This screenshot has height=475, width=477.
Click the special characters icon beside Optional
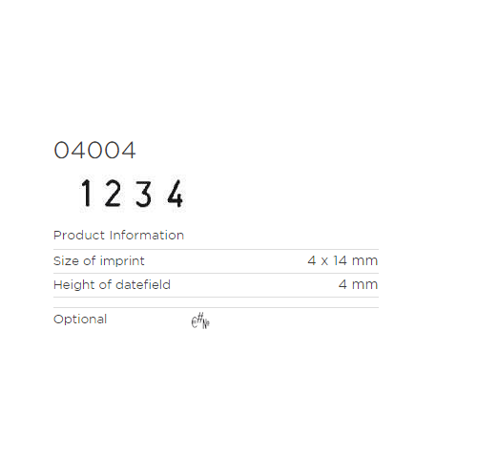(x=200, y=320)
